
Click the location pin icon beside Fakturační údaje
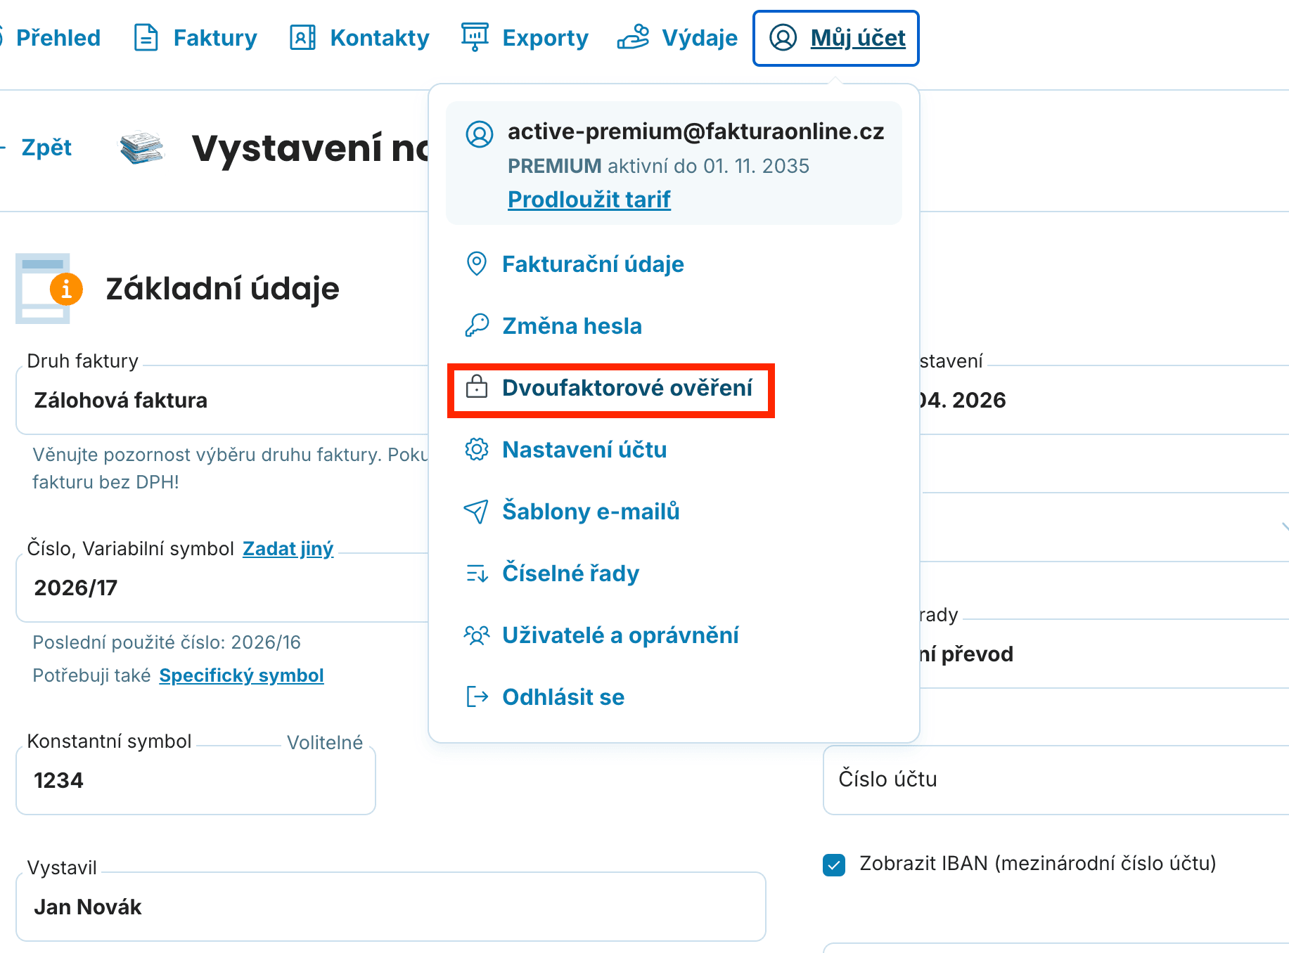pos(477,264)
